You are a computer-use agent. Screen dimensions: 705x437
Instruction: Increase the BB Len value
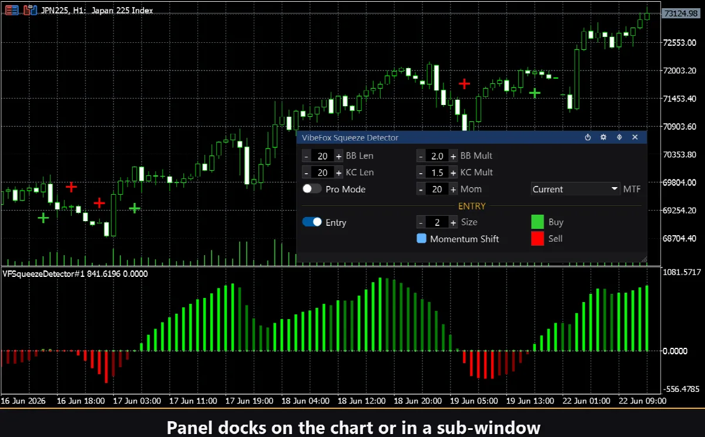338,156
